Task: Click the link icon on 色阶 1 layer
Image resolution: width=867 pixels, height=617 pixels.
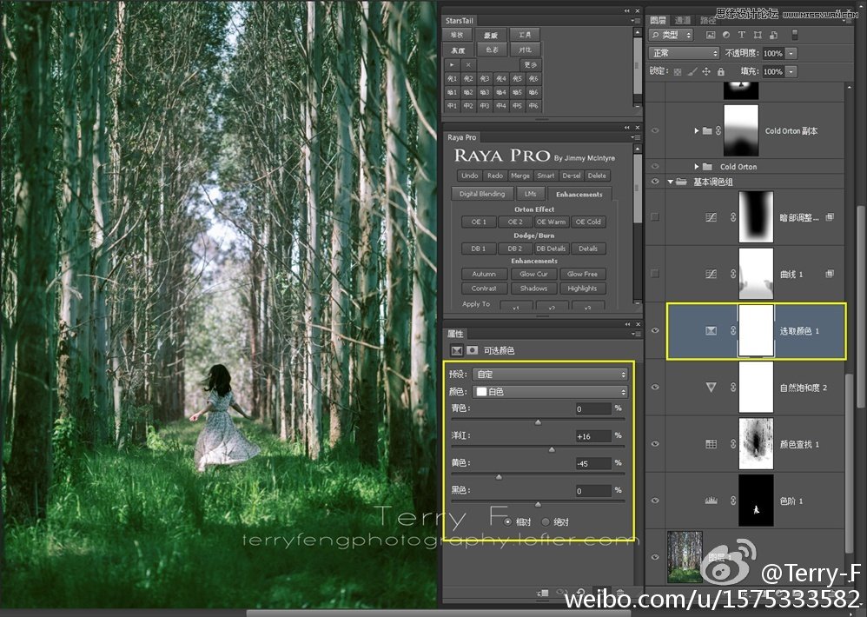Action: pyautogui.click(x=733, y=501)
